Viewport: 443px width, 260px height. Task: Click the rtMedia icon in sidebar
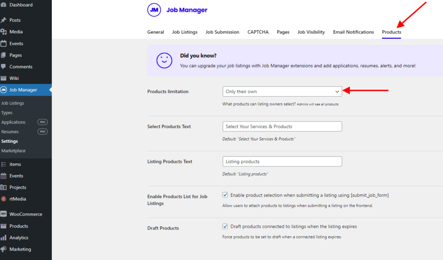[x=3, y=199]
